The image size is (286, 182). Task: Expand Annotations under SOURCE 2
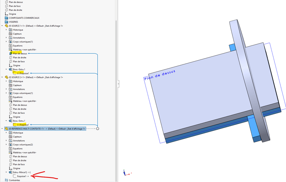(x=6, y=89)
